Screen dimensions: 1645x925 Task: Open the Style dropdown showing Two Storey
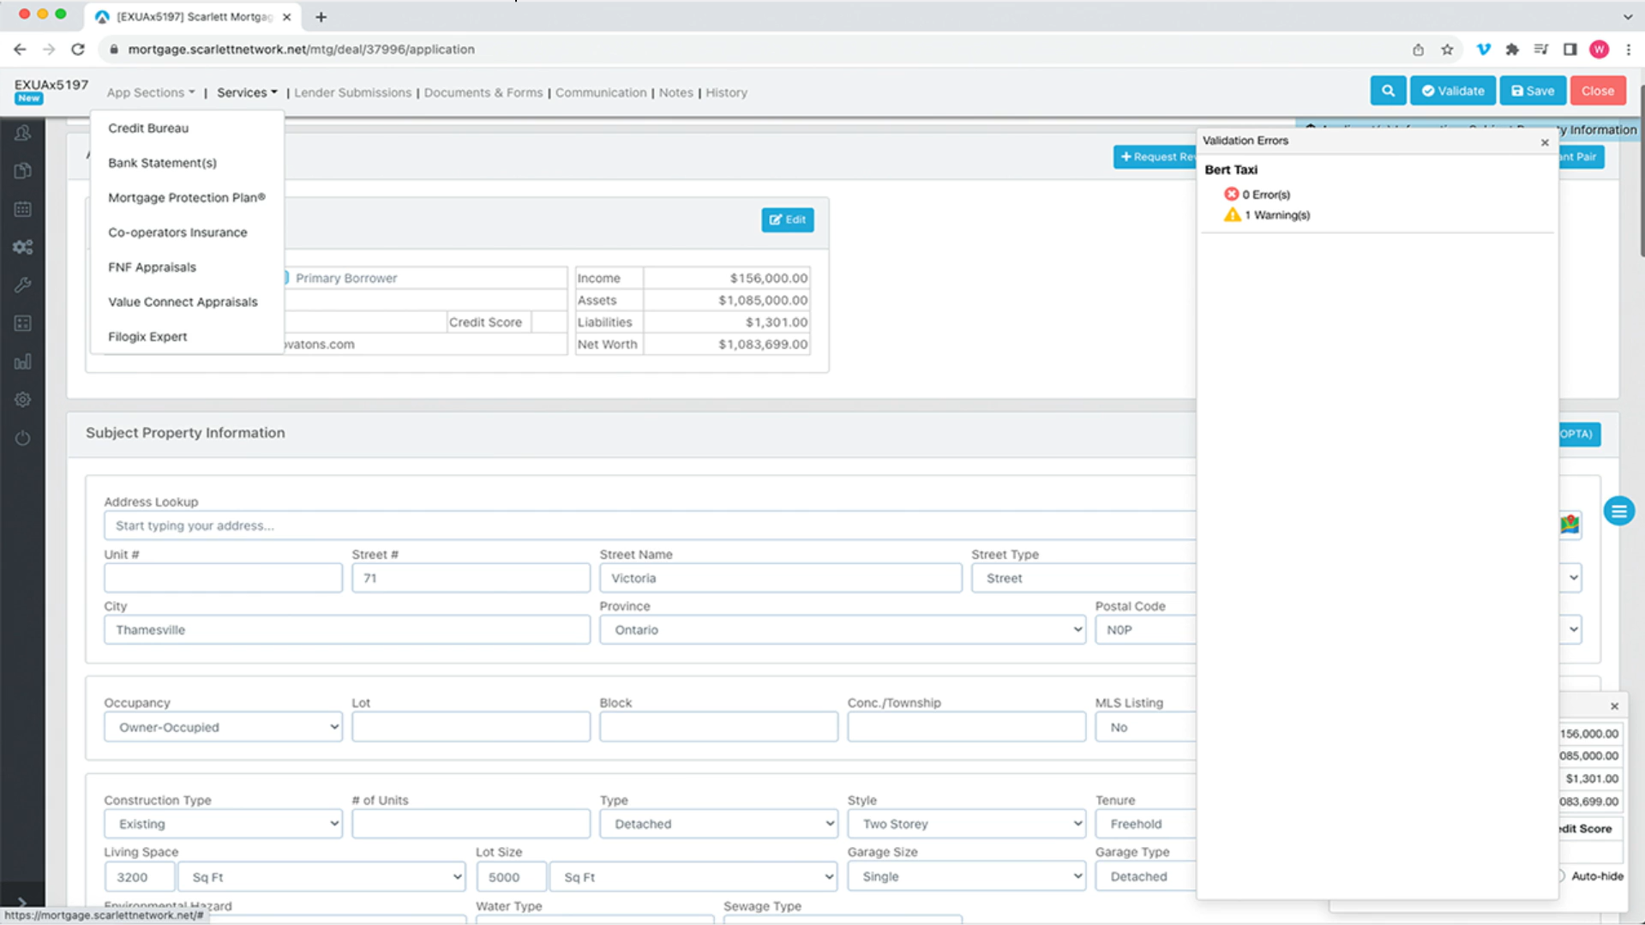pyautogui.click(x=966, y=824)
